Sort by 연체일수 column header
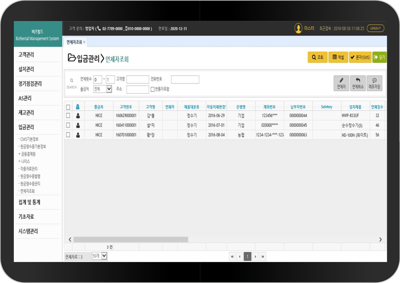The height and width of the screenshot is (283, 400). click(x=377, y=107)
